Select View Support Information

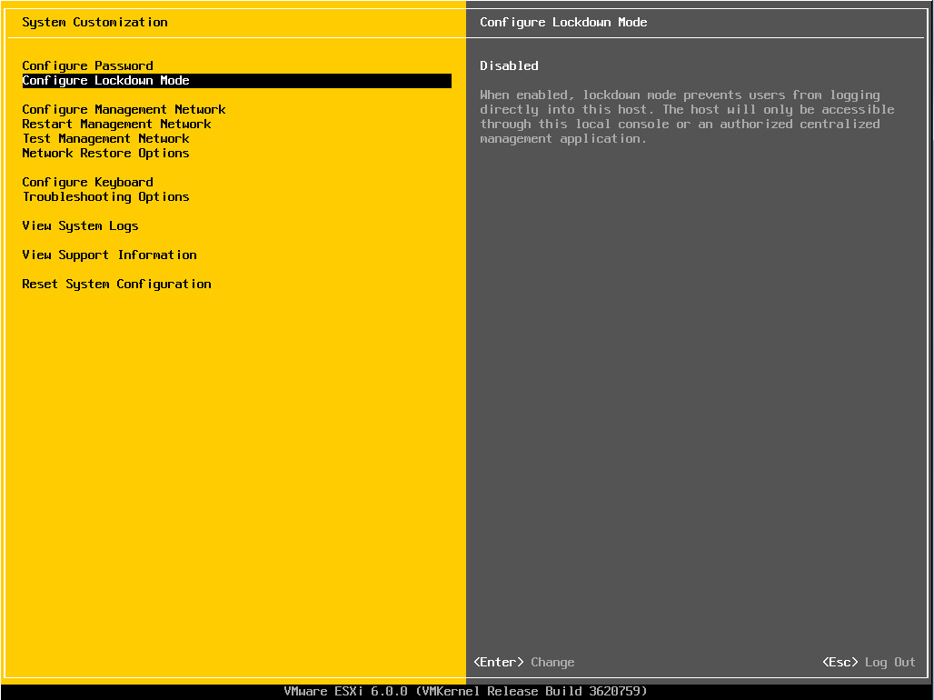coord(109,255)
